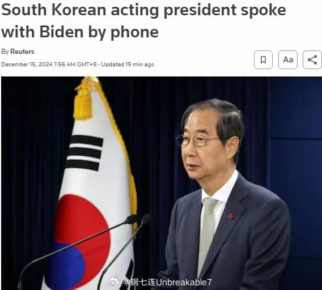Open the article photo of the speaker
Viewport: 322px width, 290px height.
click(162, 183)
